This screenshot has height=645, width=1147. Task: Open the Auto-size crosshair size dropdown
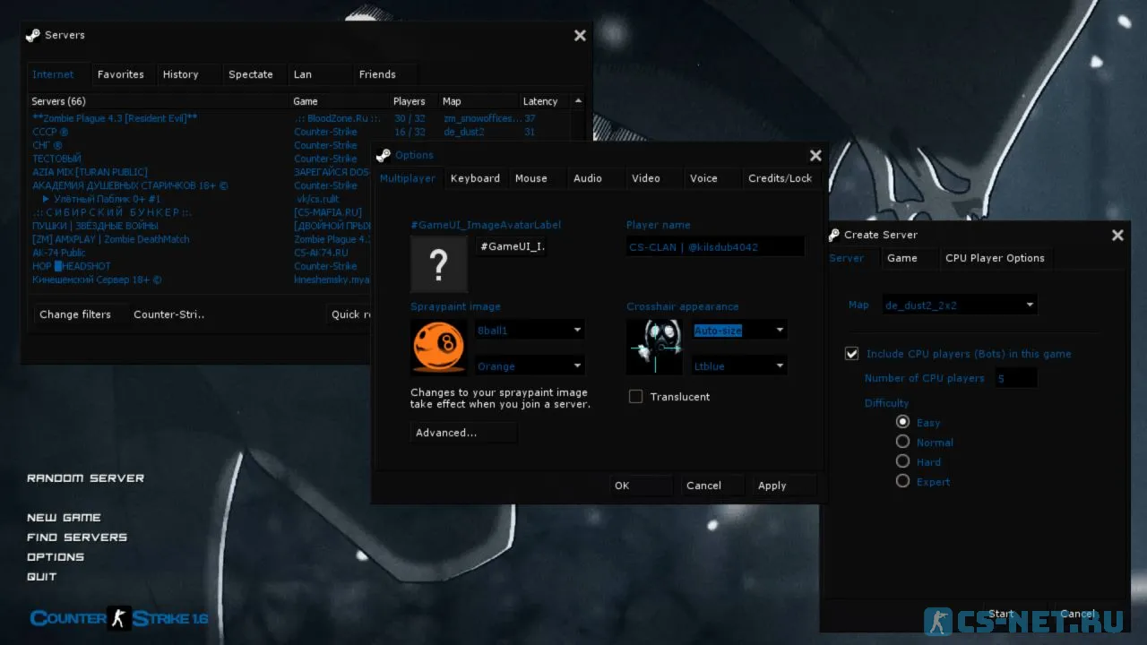click(x=780, y=331)
